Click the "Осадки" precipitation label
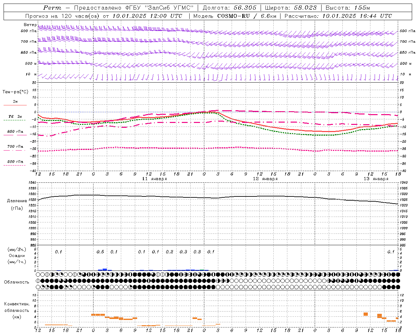 (17, 256)
